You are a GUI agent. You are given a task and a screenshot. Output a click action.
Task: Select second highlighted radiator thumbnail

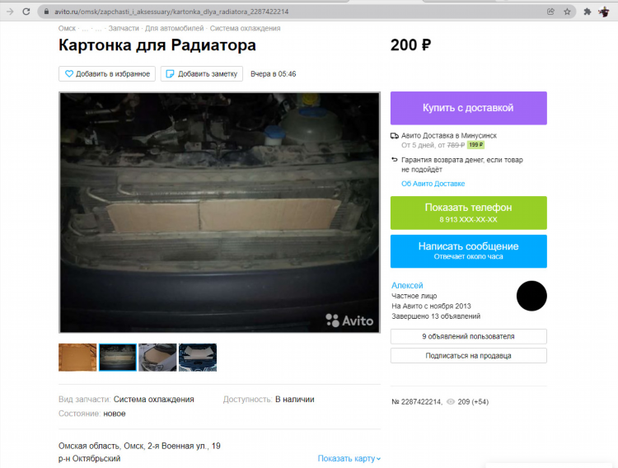pyautogui.click(x=118, y=358)
